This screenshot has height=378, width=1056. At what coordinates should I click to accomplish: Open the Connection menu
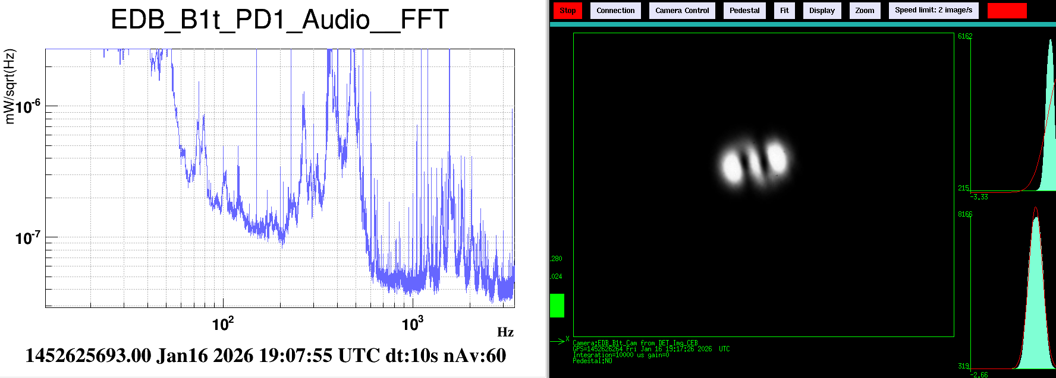pos(615,11)
